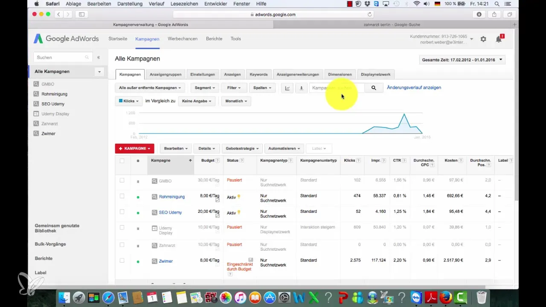Tick the select-all checkbox in the table header
This screenshot has width=546, height=307.
coord(122,161)
